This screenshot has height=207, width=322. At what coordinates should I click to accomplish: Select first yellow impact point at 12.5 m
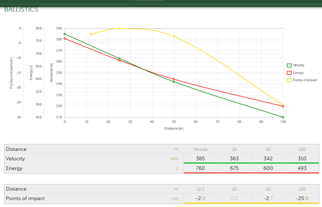[91, 34]
